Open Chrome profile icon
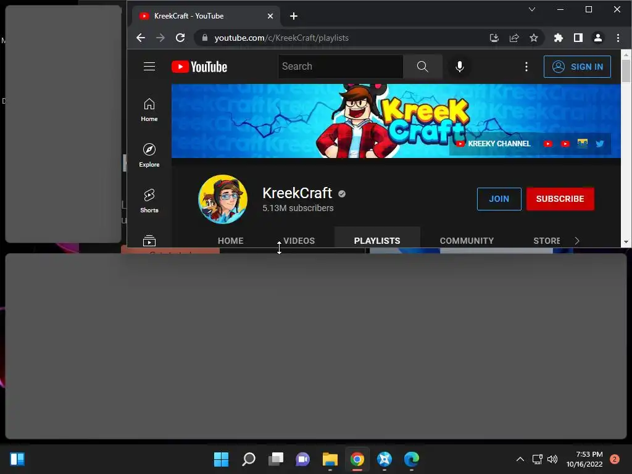Image resolution: width=632 pixels, height=474 pixels. click(597, 38)
